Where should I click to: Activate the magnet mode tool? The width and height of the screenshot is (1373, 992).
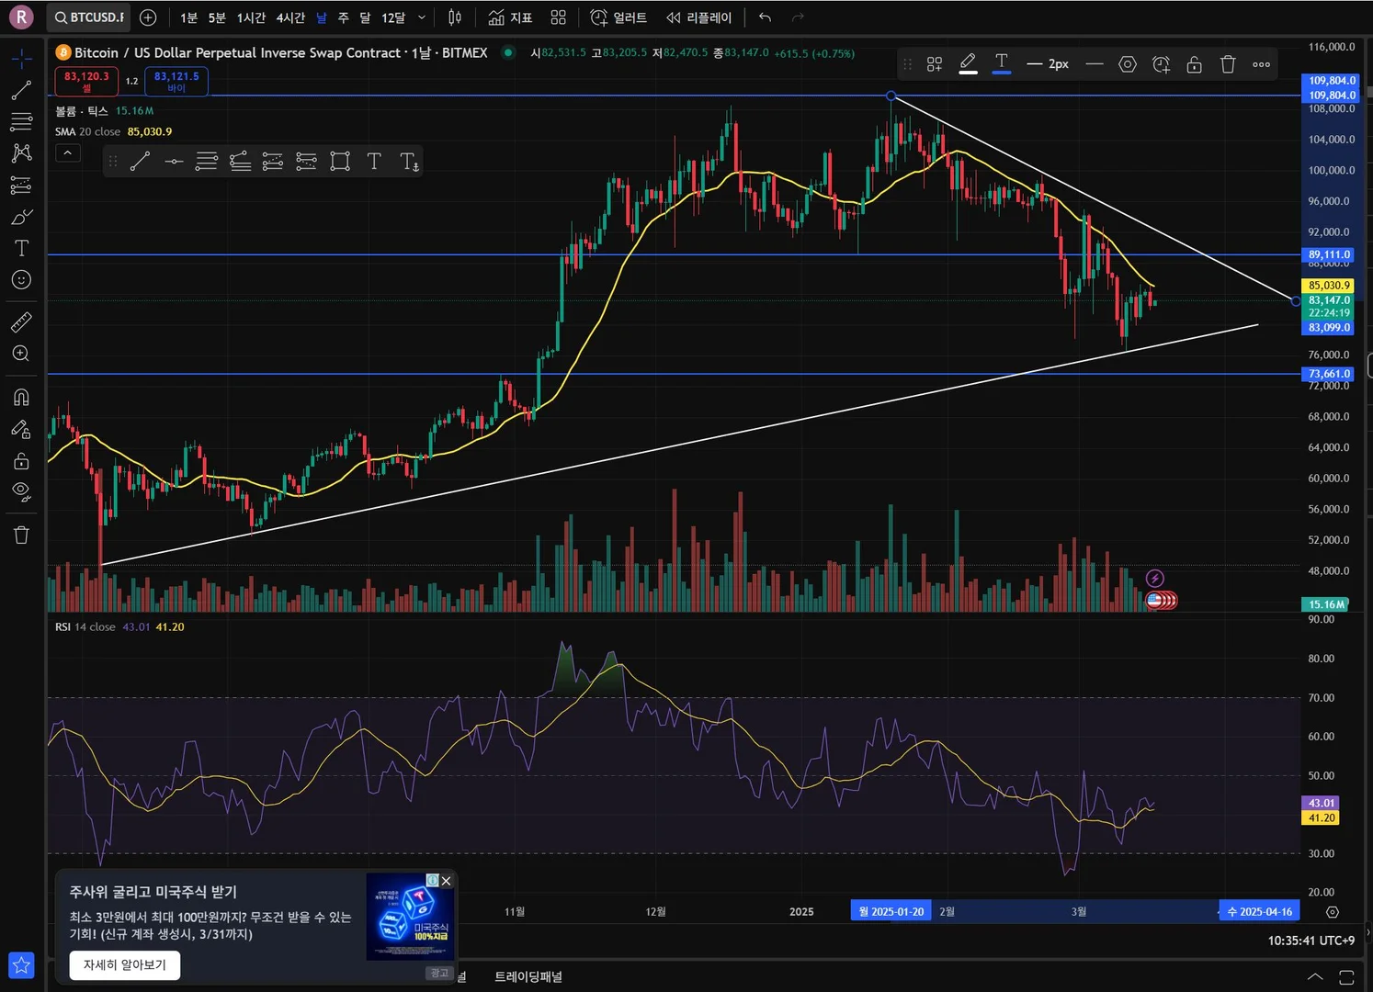coord(21,397)
